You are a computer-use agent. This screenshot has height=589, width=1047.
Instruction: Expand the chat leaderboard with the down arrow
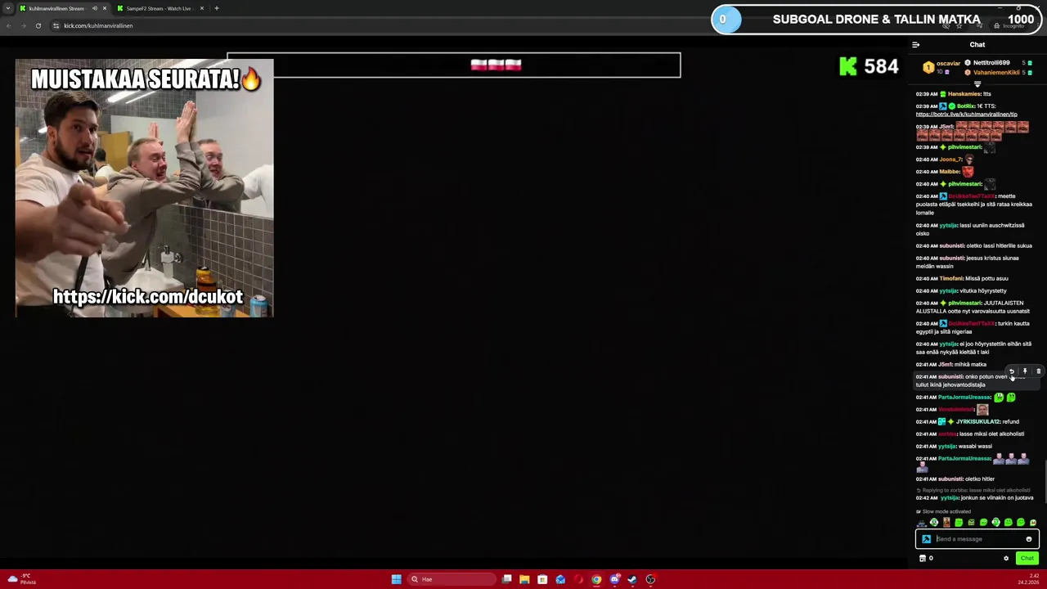[x=977, y=83]
